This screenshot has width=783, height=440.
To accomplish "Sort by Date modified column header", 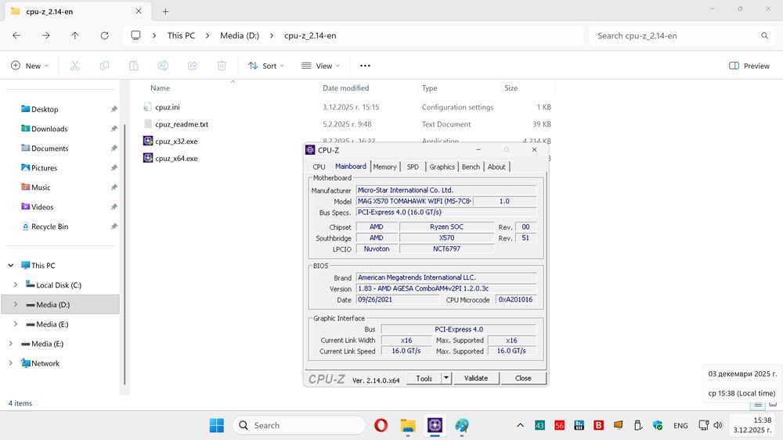I will (345, 88).
